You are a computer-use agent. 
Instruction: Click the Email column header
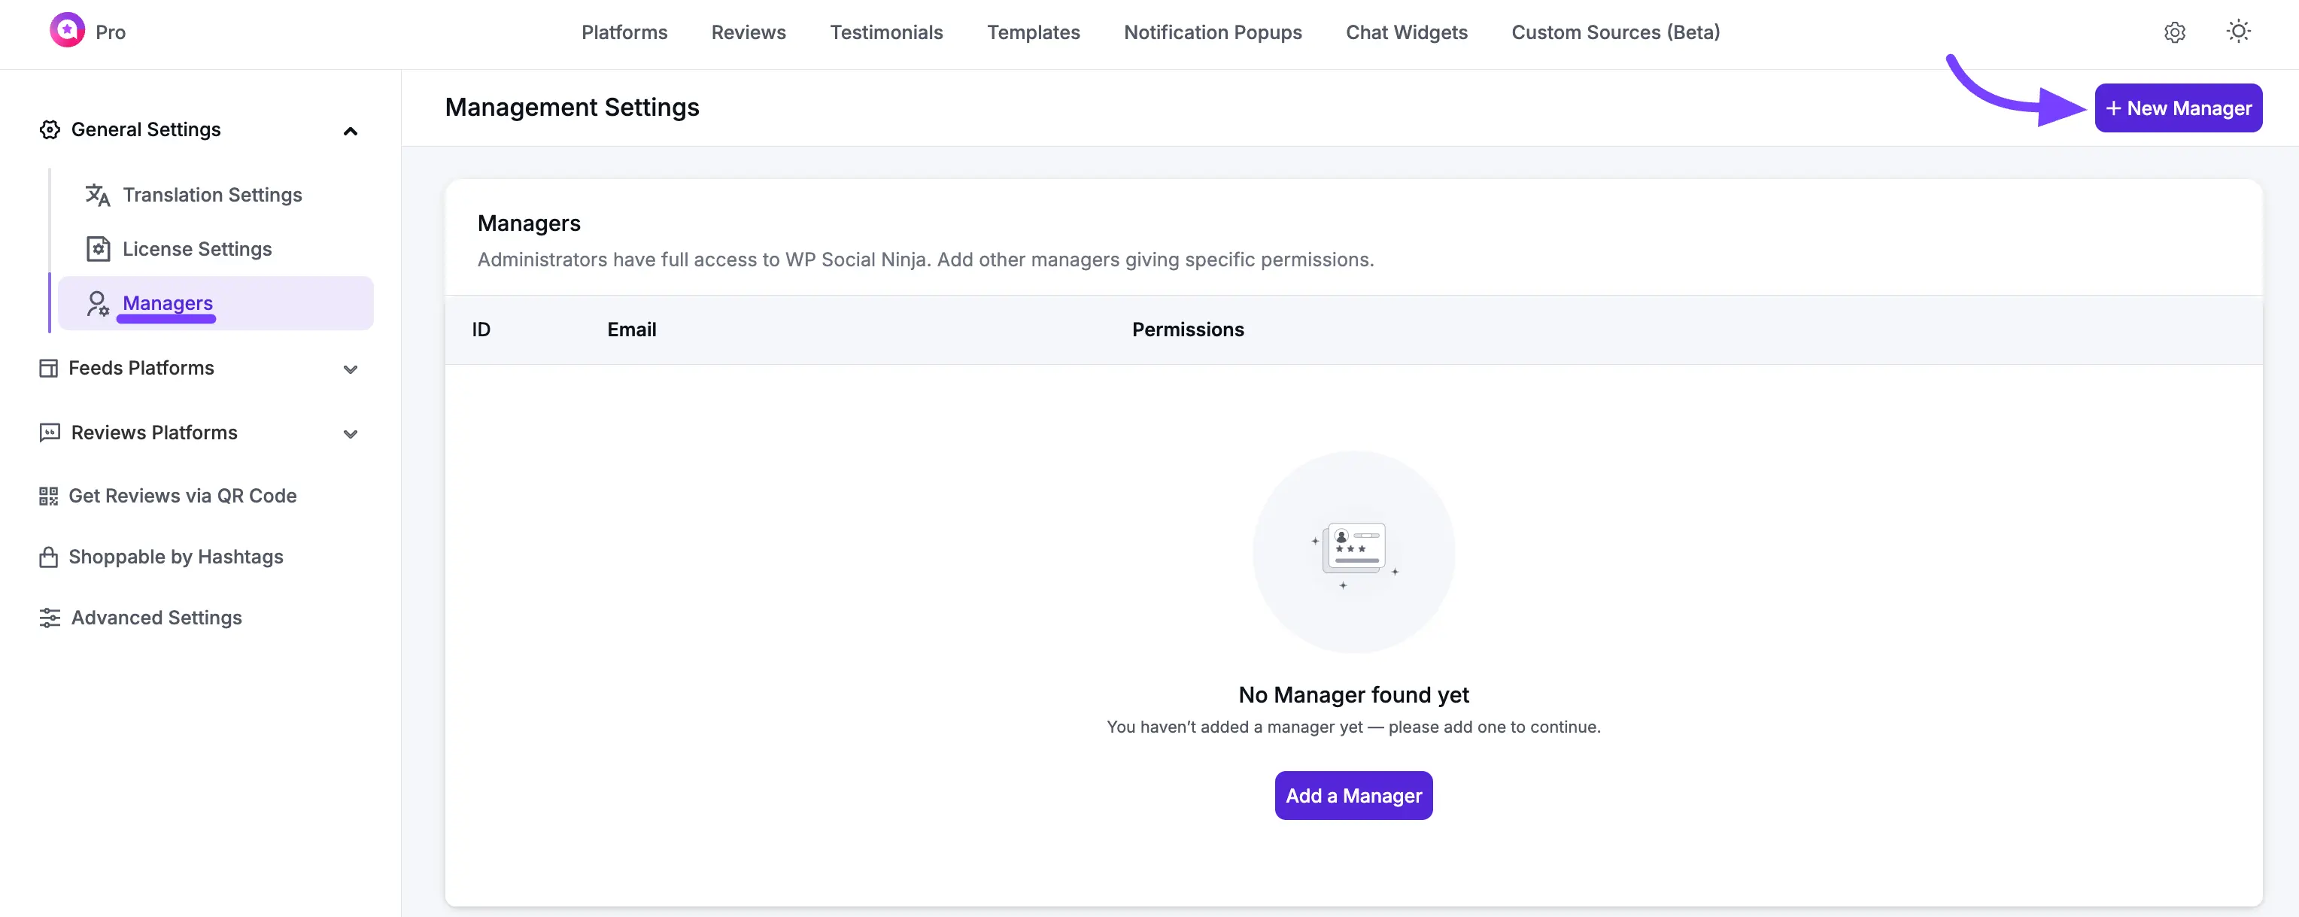(x=631, y=329)
